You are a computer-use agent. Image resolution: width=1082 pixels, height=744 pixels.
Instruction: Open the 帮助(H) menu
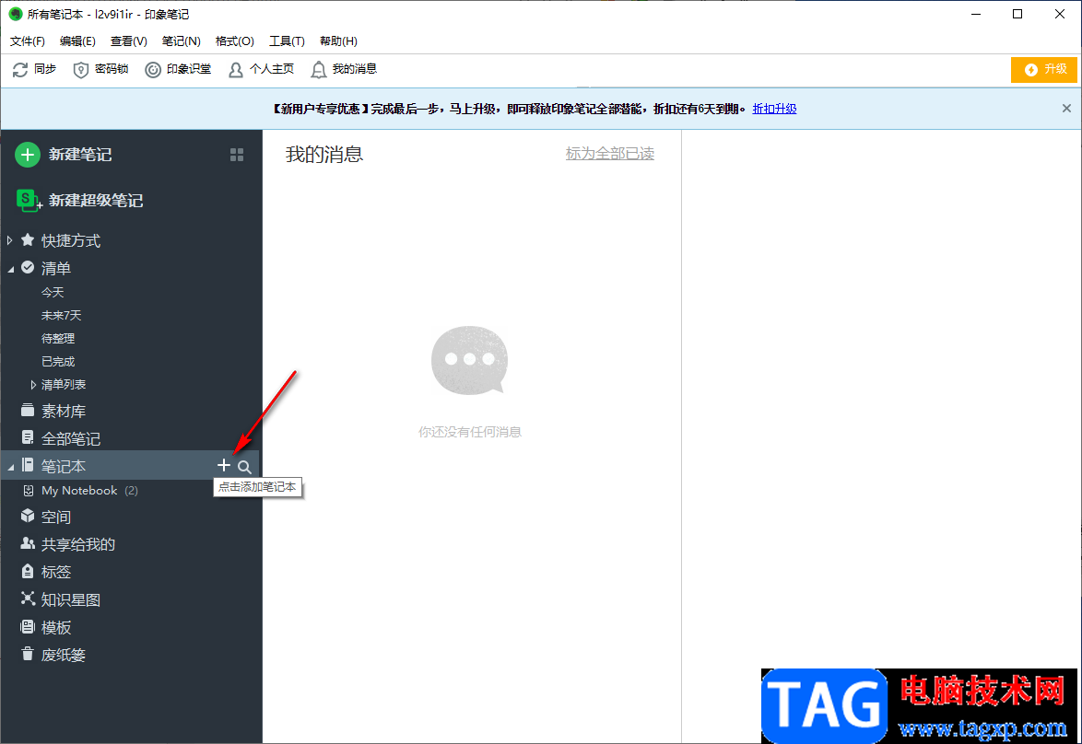coord(338,41)
